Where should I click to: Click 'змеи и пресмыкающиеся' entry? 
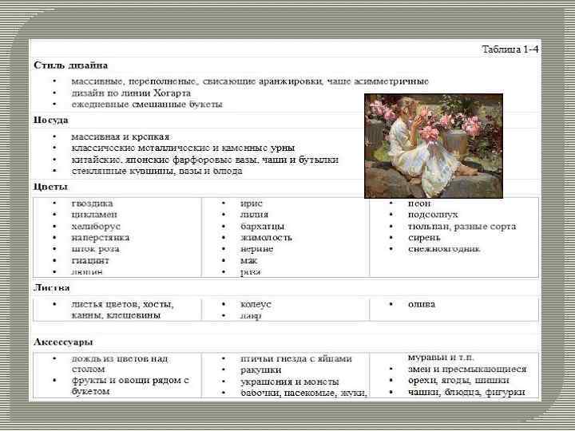point(467,369)
